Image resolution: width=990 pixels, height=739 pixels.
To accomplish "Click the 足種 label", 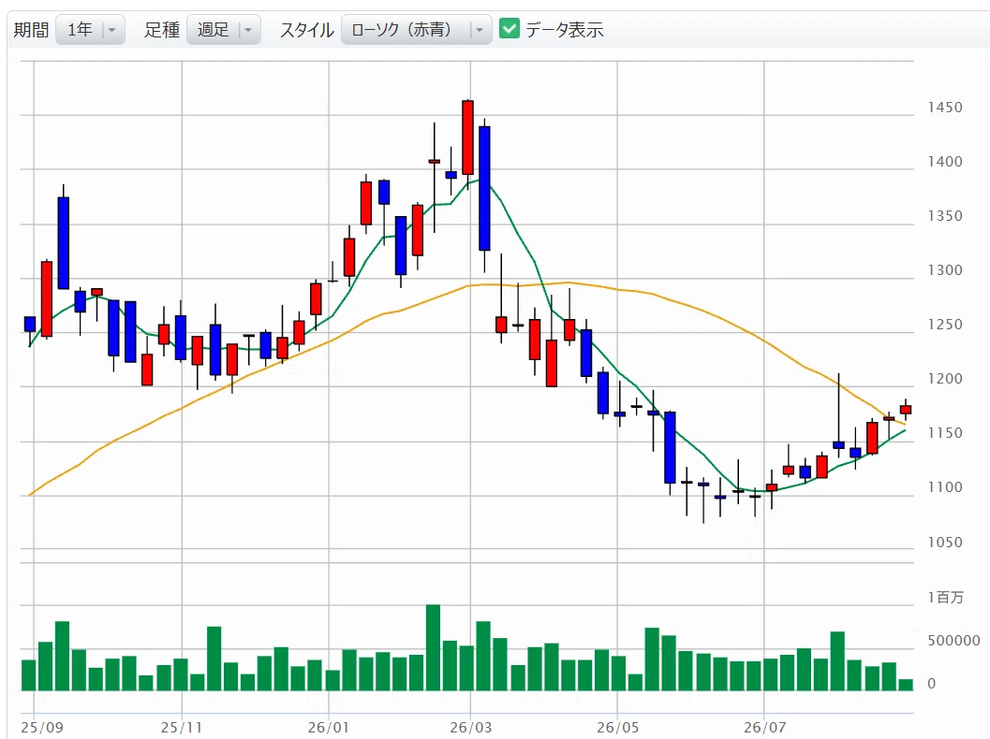I will [x=162, y=30].
